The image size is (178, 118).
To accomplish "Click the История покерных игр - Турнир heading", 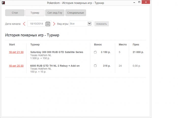I will click(x=32, y=35).
